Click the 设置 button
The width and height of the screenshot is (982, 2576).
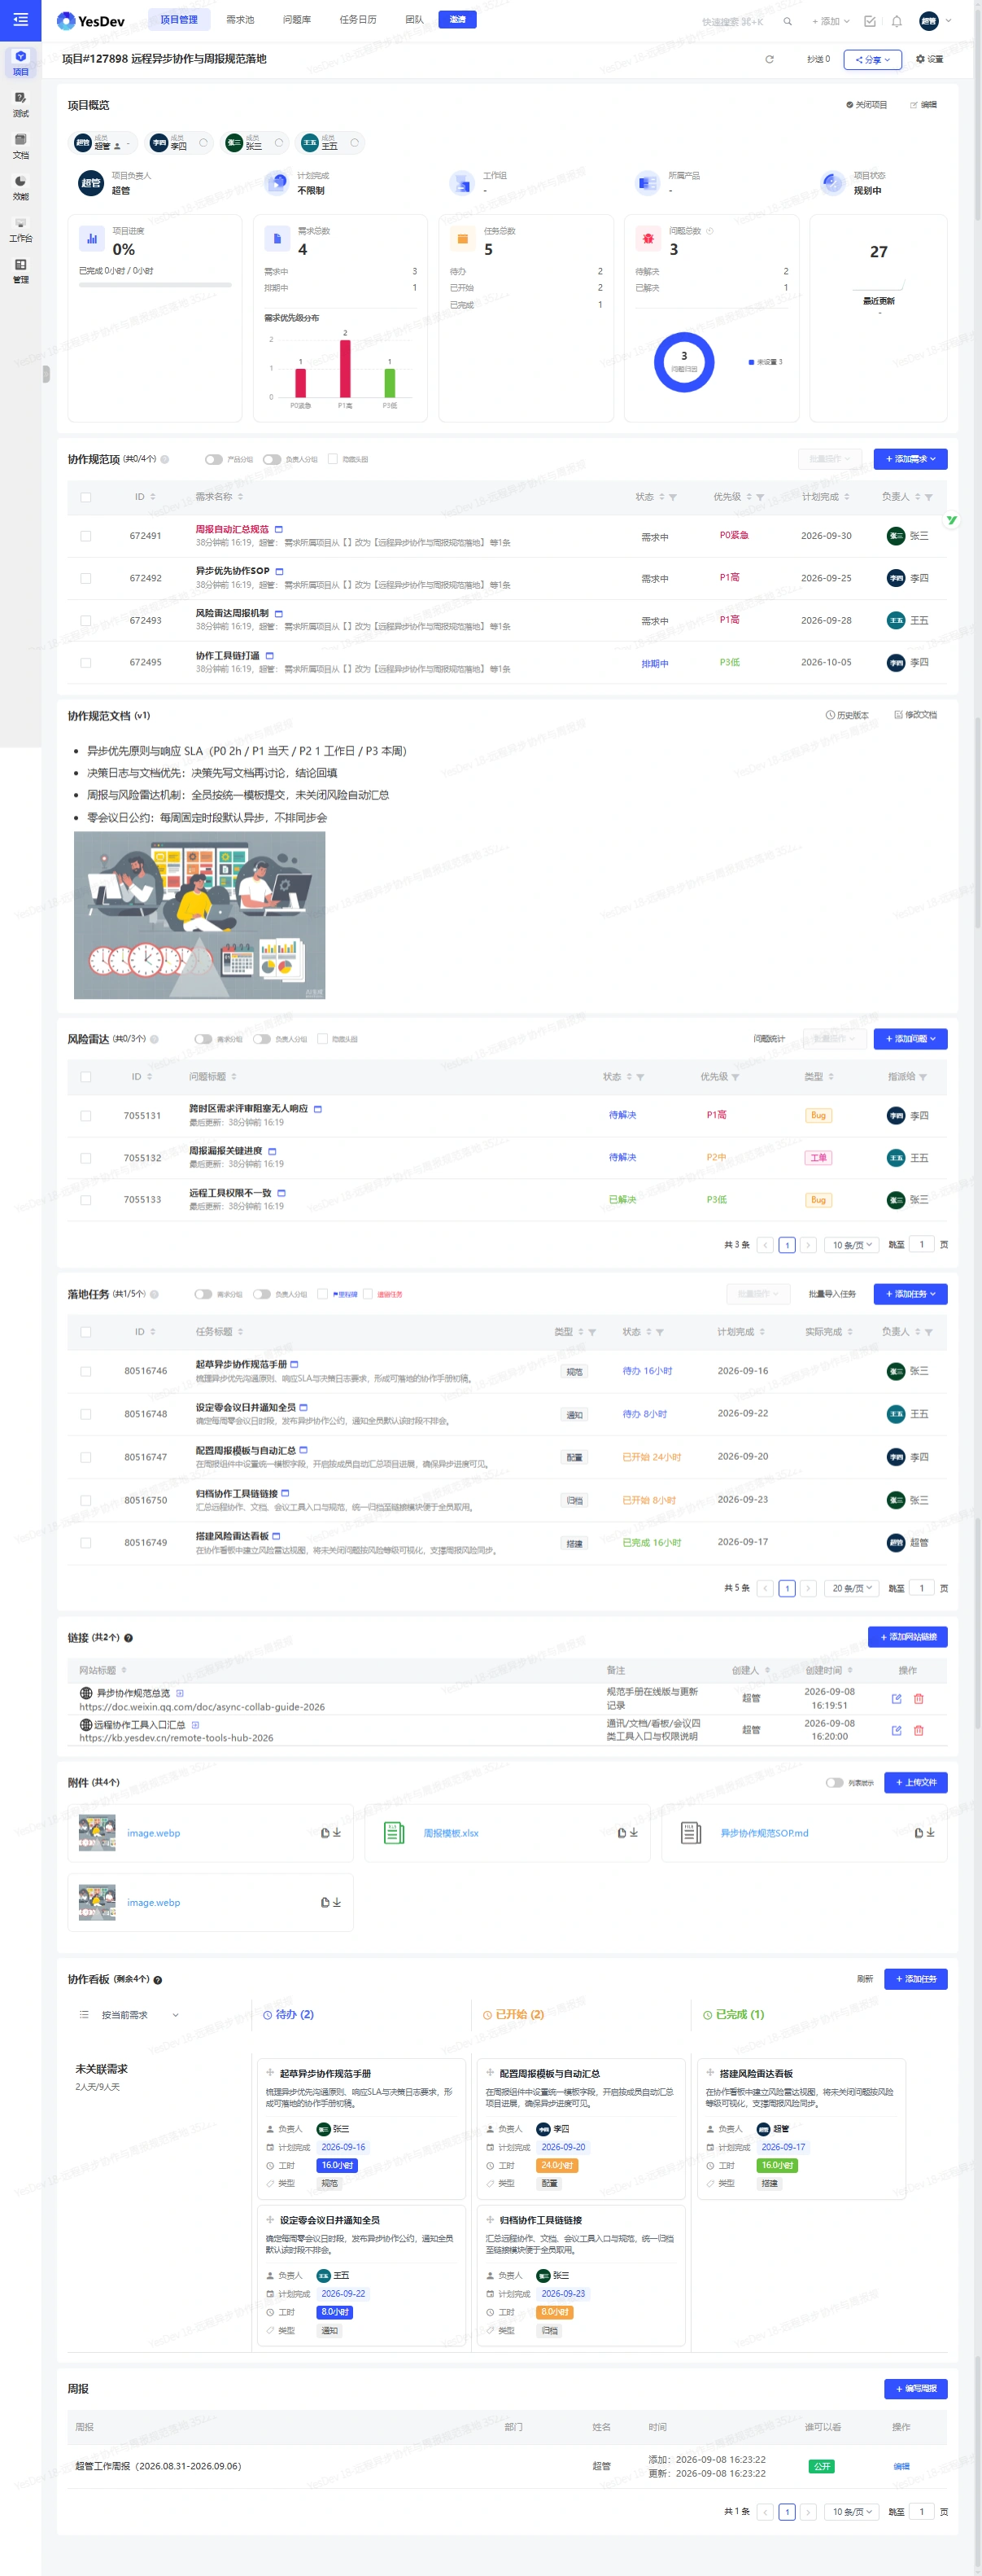929,59
